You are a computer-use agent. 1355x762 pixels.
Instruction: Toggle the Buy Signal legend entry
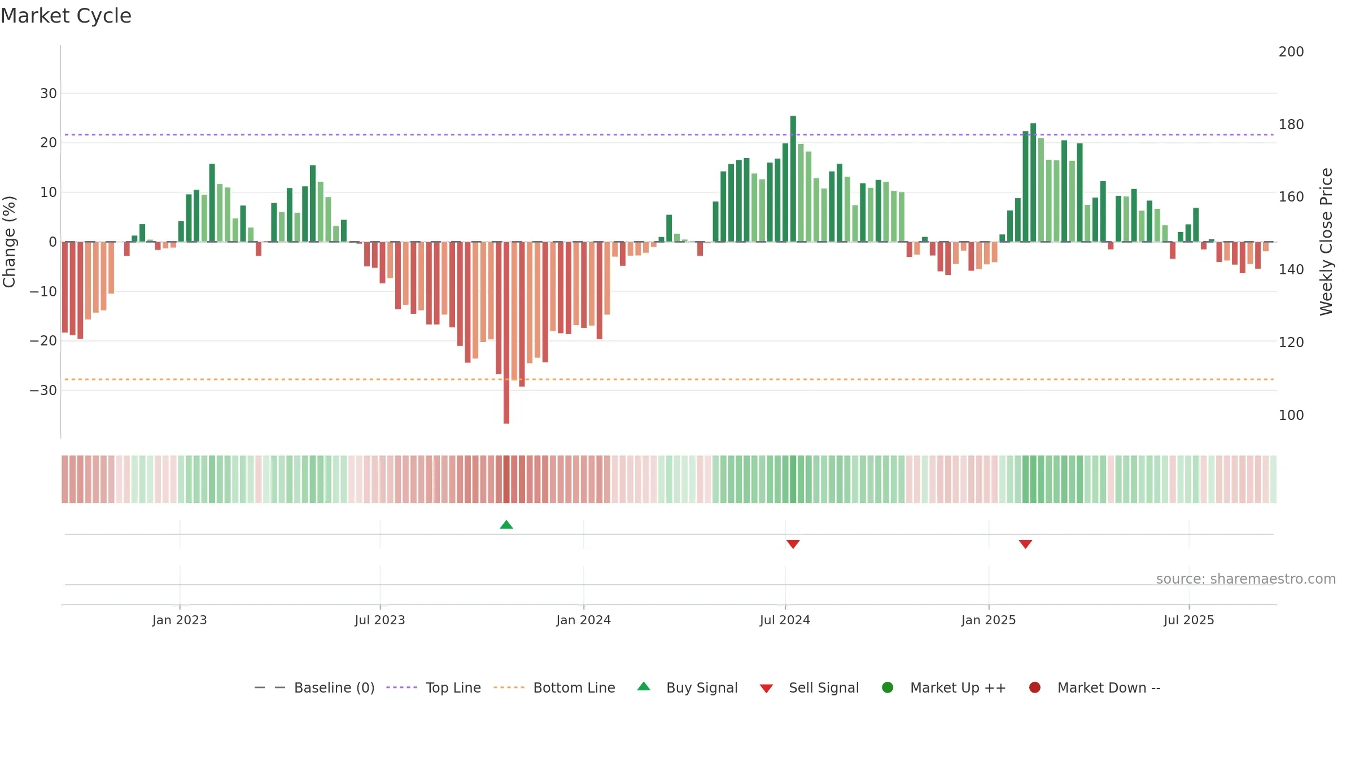pyautogui.click(x=687, y=687)
